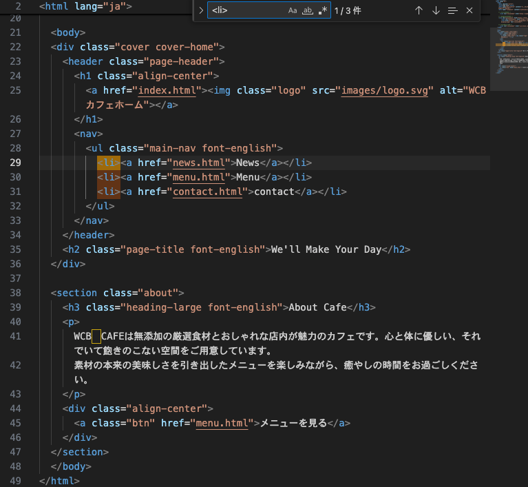The image size is (528, 487).
Task: Click the highlighted <li> match on line 29
Action: pos(109,163)
